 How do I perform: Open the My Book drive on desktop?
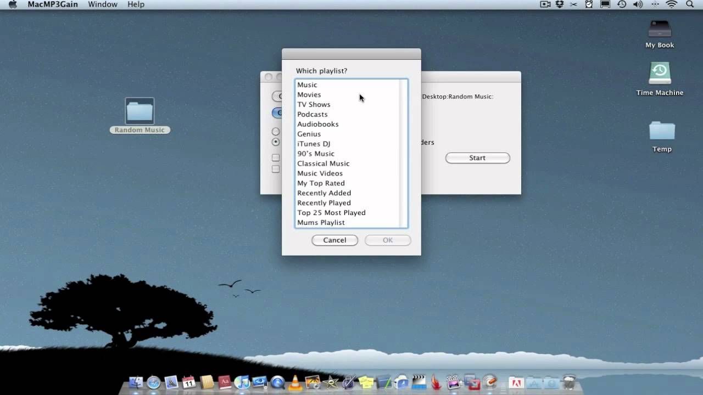pyautogui.click(x=660, y=34)
